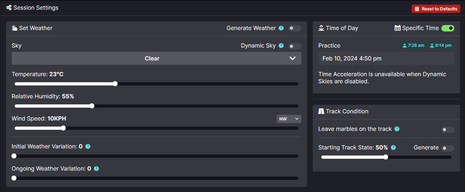Click the Practice date and time field
Image resolution: width=465 pixels, height=192 pixels.
pos(386,58)
